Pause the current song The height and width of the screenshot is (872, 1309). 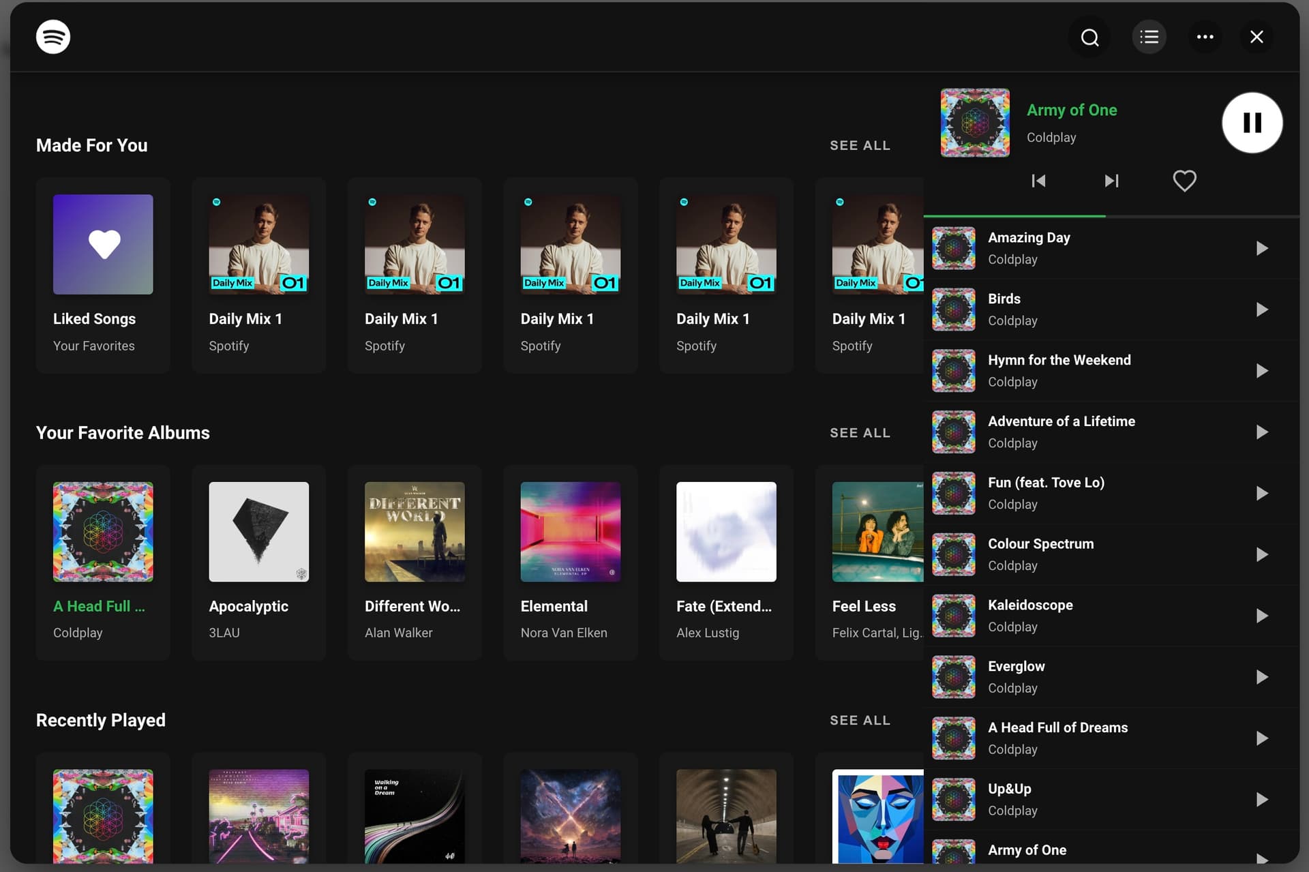pos(1252,123)
